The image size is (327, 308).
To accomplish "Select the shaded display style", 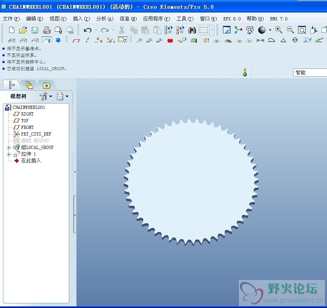I will pyautogui.click(x=47, y=40).
